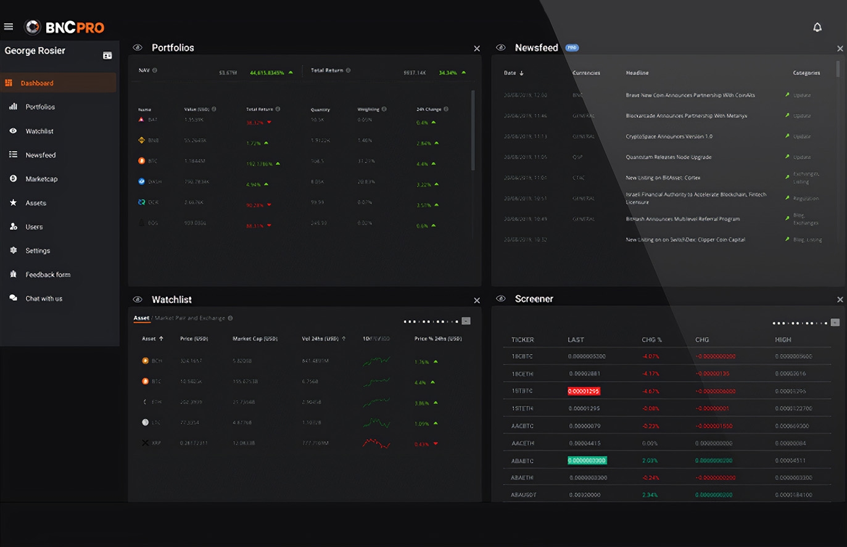Click the BNB coin icon in Portfolios

[141, 140]
